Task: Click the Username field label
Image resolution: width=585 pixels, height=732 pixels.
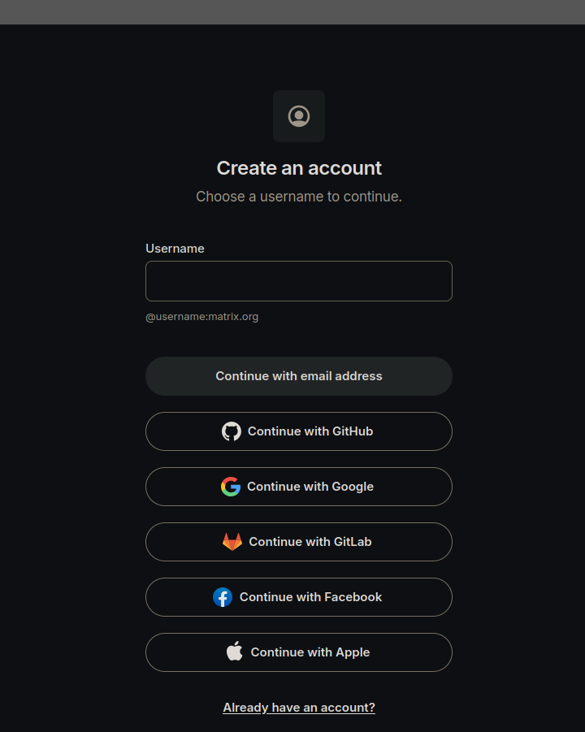Action: coord(175,249)
